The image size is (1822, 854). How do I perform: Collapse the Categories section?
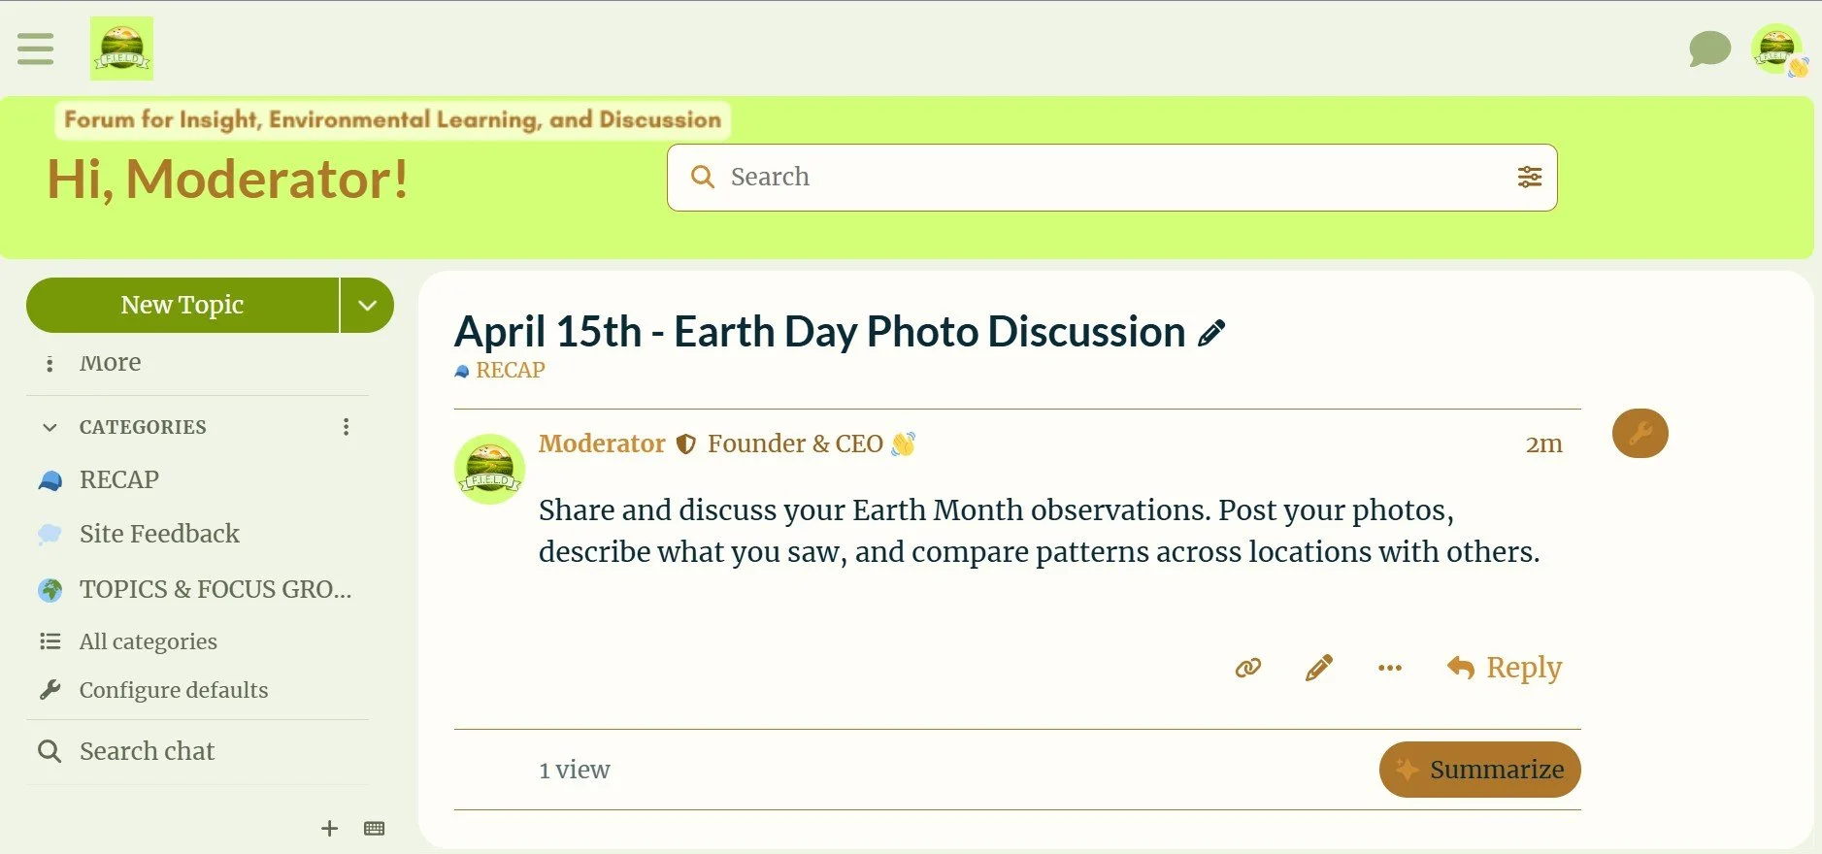point(50,427)
